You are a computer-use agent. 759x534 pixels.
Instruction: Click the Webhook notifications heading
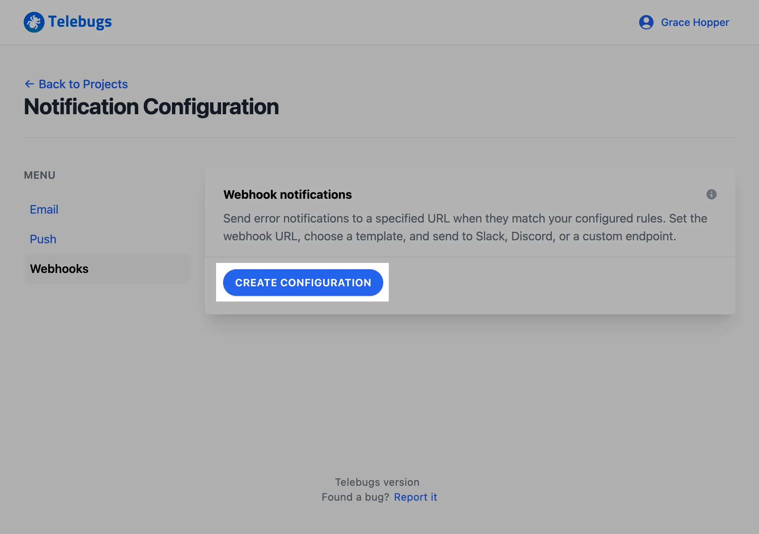pos(288,195)
